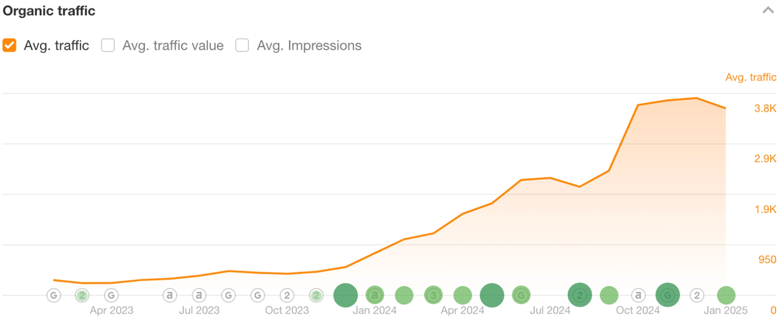
Task: Click the gray "2" marker near Oct 2023
Action: click(286, 295)
